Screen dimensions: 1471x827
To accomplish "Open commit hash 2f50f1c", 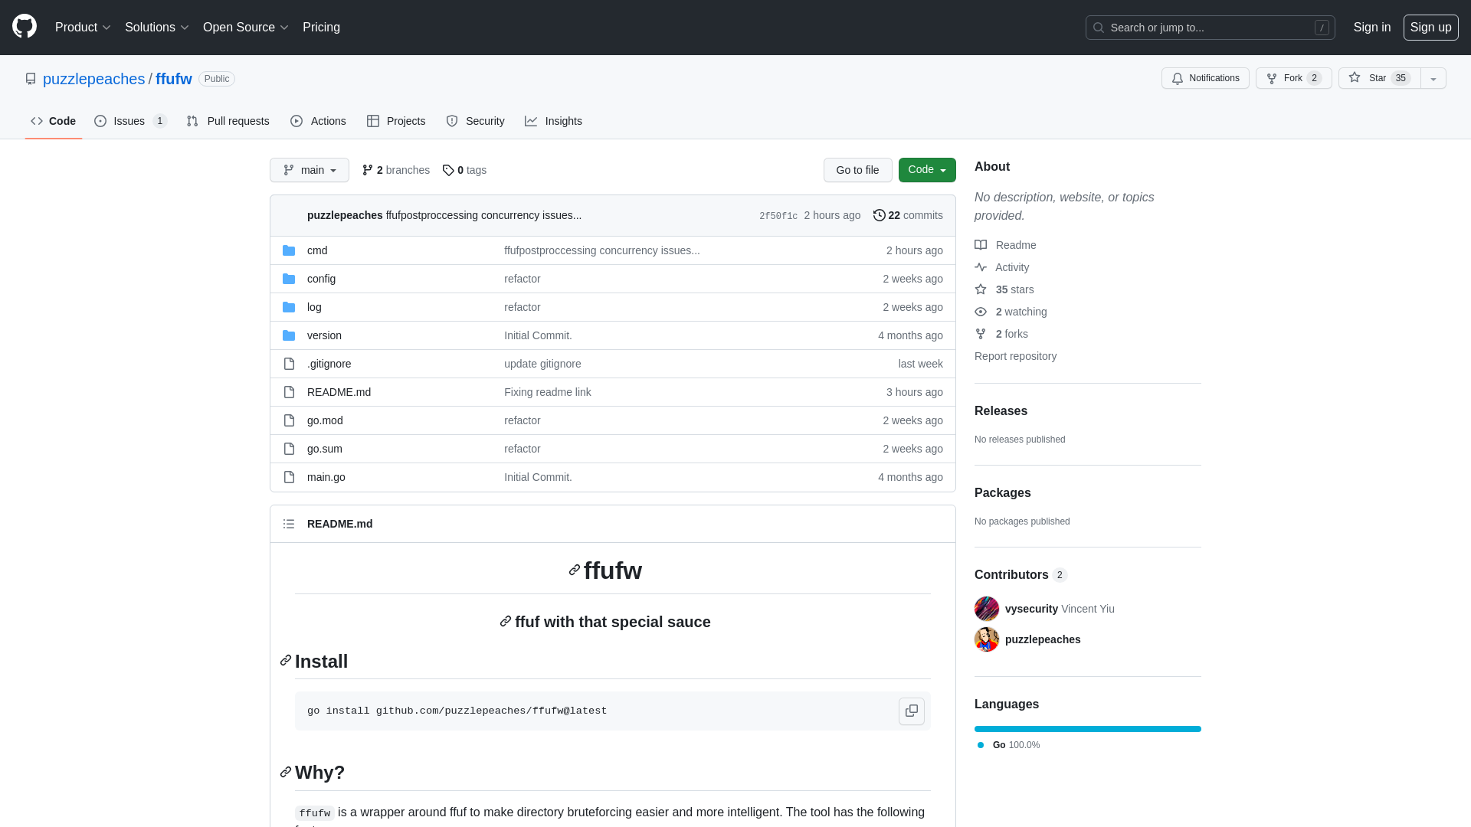I will [778, 216].
